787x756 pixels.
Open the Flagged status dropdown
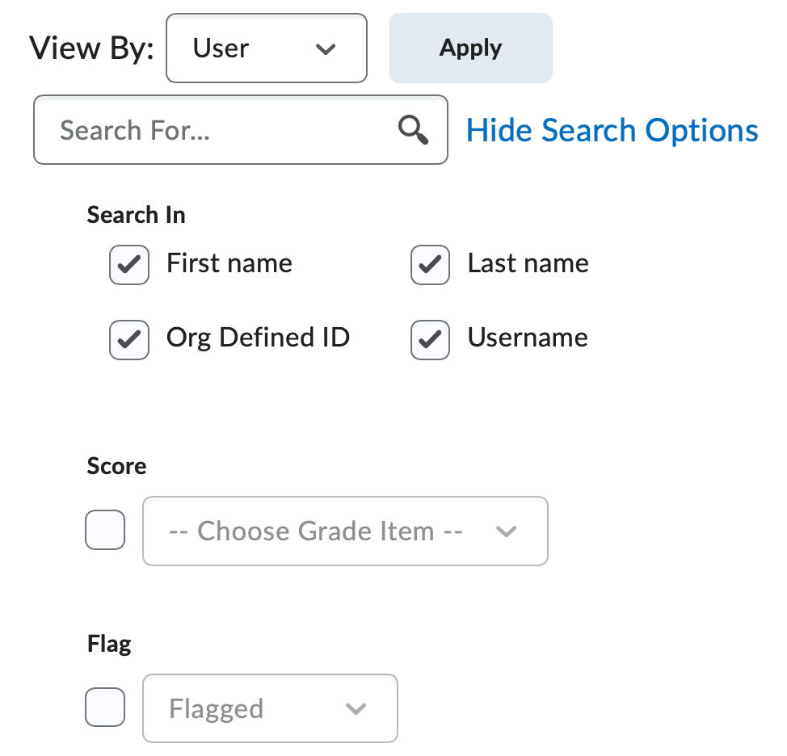pyautogui.click(x=270, y=708)
